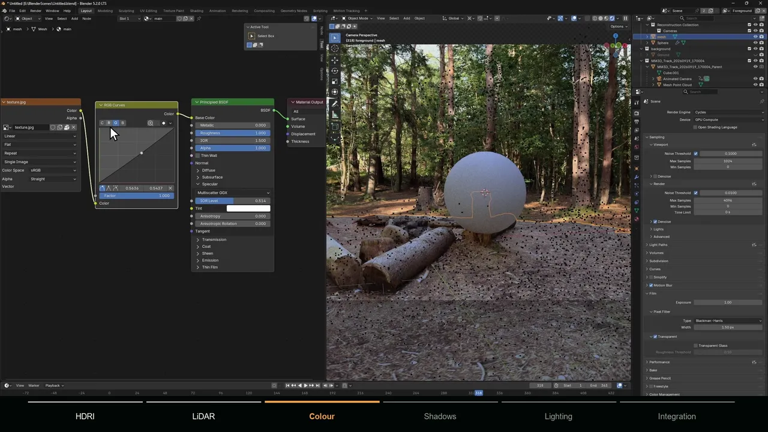Open the Device GPU Compute dropdown
Image resolution: width=768 pixels, height=432 pixels.
click(x=728, y=119)
